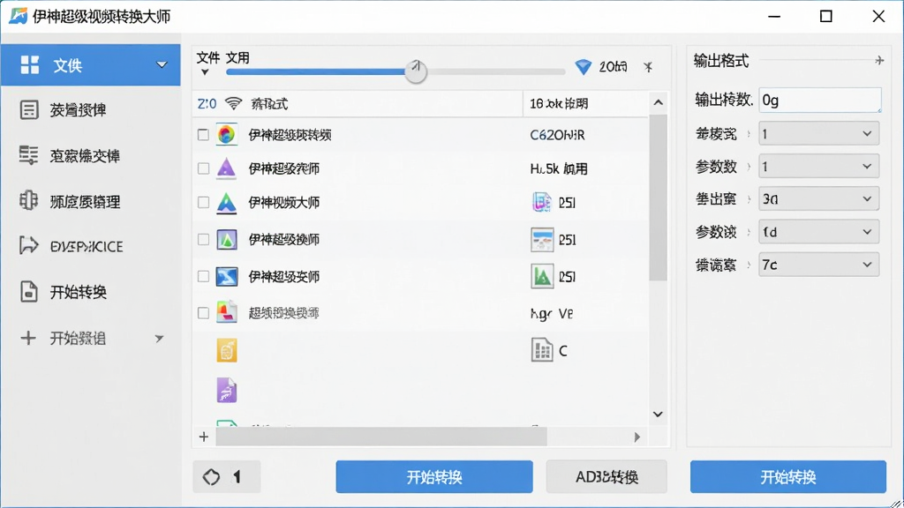The image size is (904, 508).
Task: Open the 文件 menu above file list
Action: pos(208,57)
